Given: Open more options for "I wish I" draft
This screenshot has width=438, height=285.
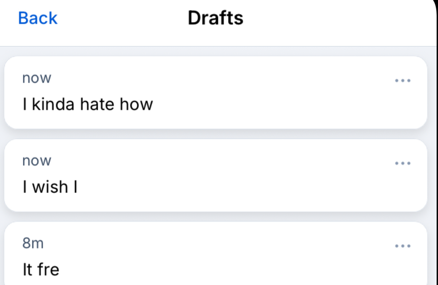Looking at the screenshot, I should (402, 163).
